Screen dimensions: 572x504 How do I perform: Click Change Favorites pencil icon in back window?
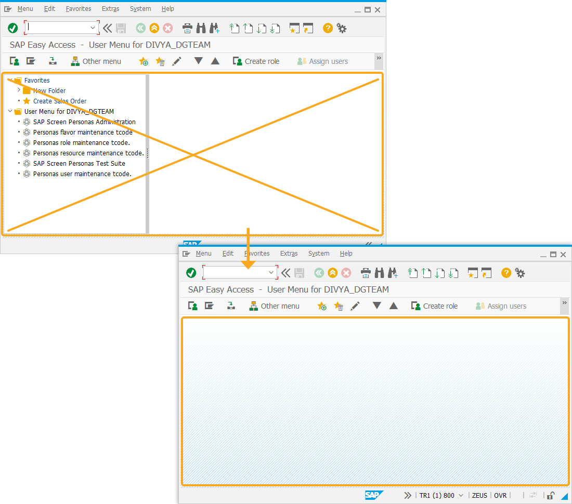[x=177, y=61]
